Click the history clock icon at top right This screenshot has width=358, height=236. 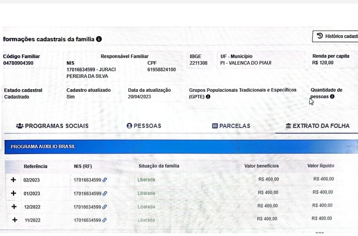[x=320, y=36]
